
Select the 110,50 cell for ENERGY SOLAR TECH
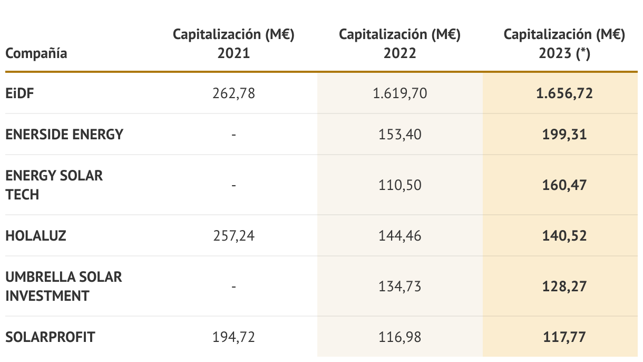tap(400, 185)
